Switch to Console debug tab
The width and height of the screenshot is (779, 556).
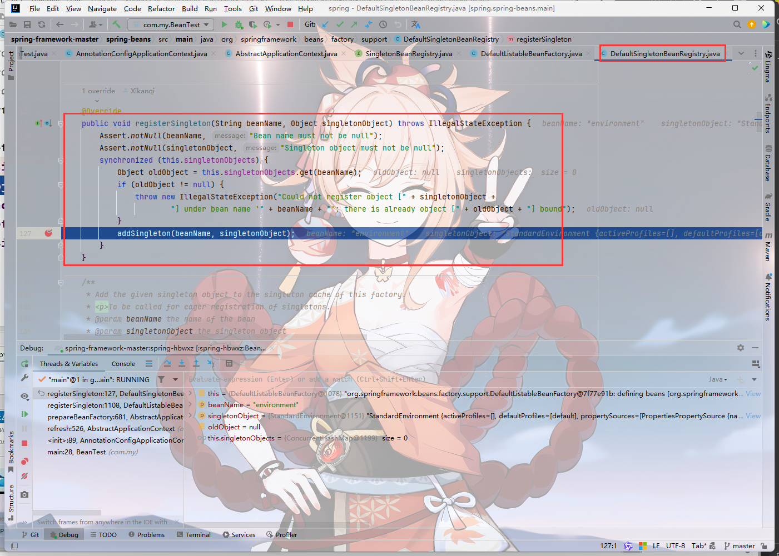123,364
